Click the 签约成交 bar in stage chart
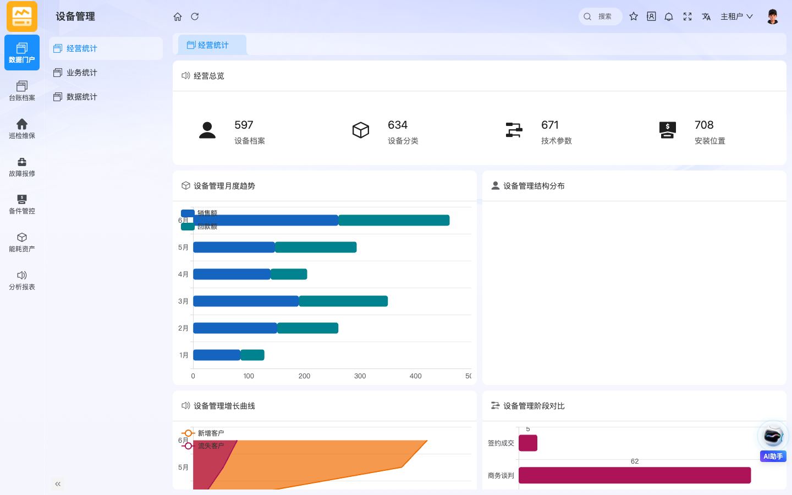This screenshot has width=792, height=495. tap(528, 443)
